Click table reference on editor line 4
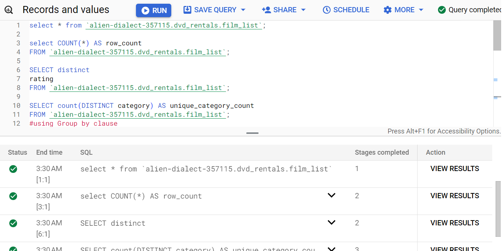 (x=138, y=52)
